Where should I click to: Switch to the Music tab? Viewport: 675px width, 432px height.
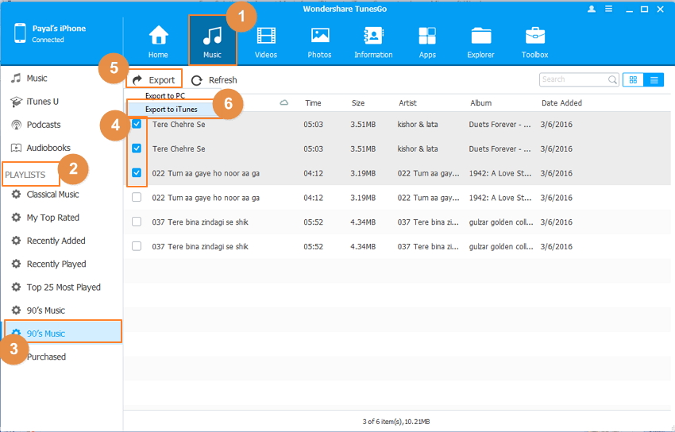pyautogui.click(x=212, y=41)
